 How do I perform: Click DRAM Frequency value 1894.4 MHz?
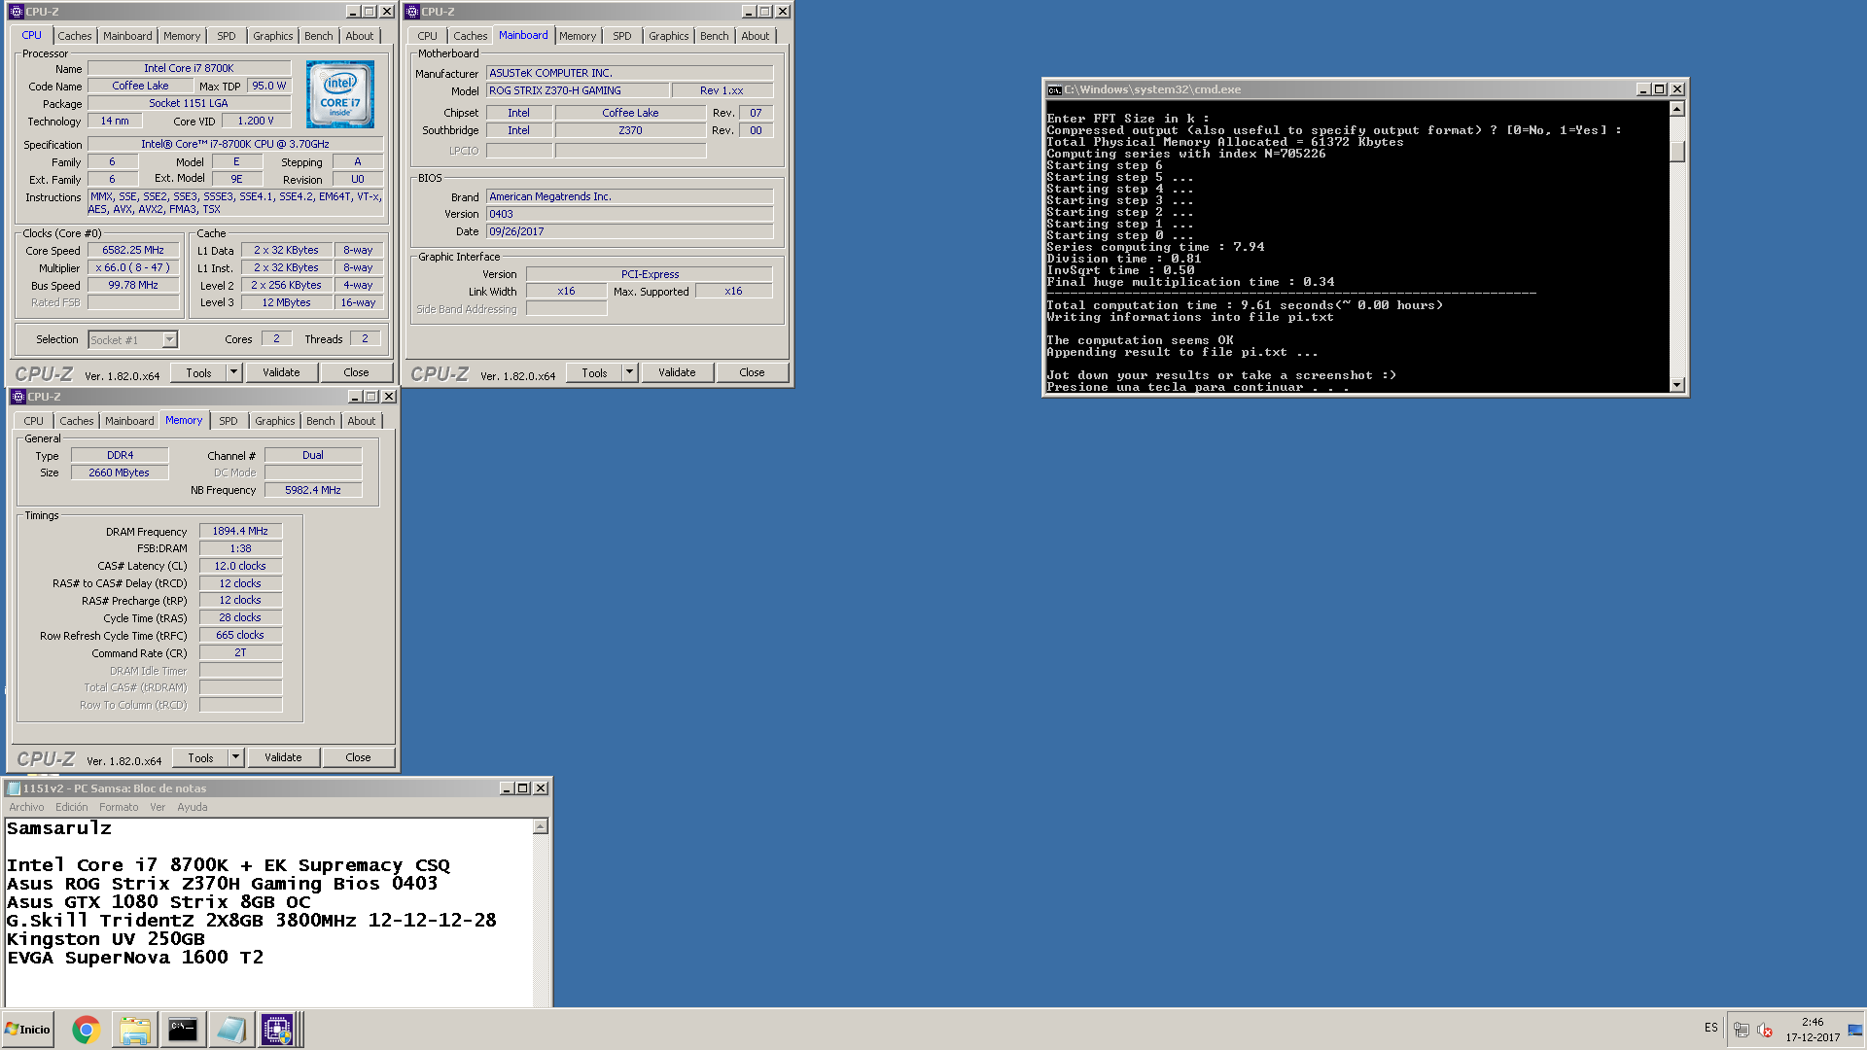tap(240, 531)
